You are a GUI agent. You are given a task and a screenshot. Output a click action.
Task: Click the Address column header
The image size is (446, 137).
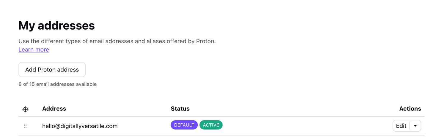[54, 109]
